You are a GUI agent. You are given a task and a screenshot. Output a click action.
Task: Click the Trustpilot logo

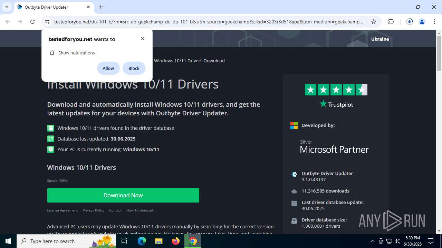pos(336,104)
